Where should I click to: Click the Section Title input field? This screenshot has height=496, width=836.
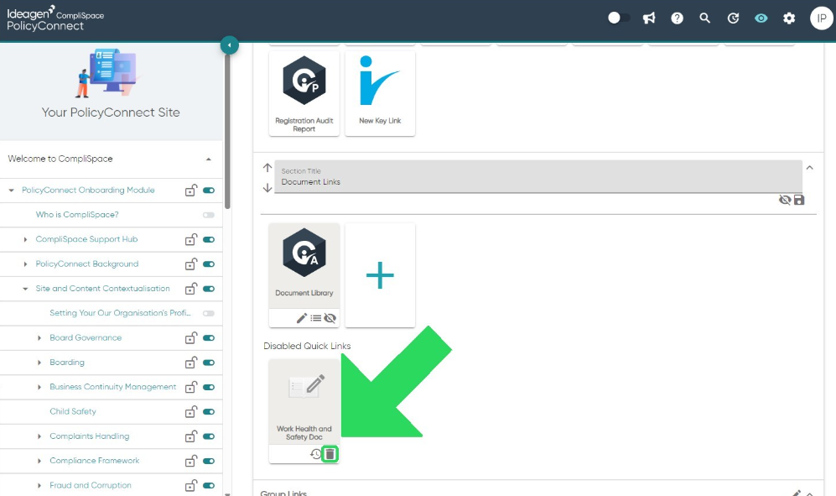pos(538,177)
